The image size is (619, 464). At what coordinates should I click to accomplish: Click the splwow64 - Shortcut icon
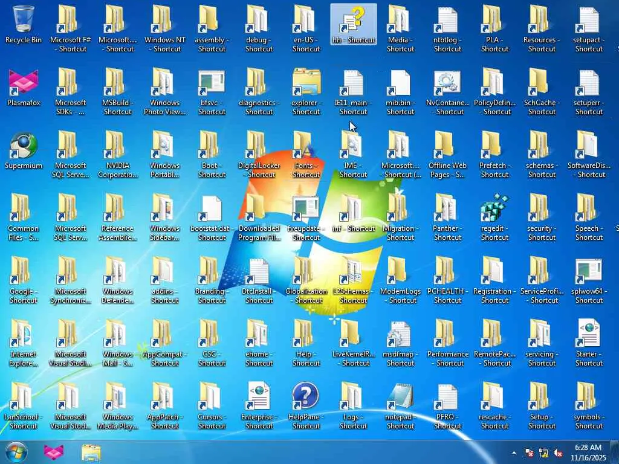click(x=589, y=280)
